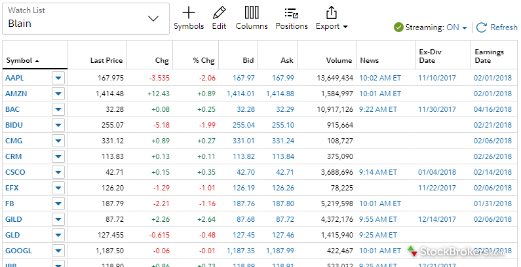This screenshot has width=521, height=267.
Task: Click GOOGL bid price 1,187.35
Action: point(241,251)
